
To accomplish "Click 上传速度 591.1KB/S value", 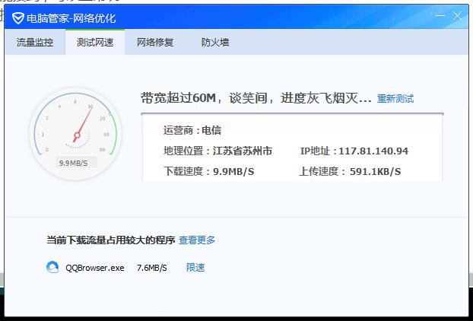I will (375, 171).
